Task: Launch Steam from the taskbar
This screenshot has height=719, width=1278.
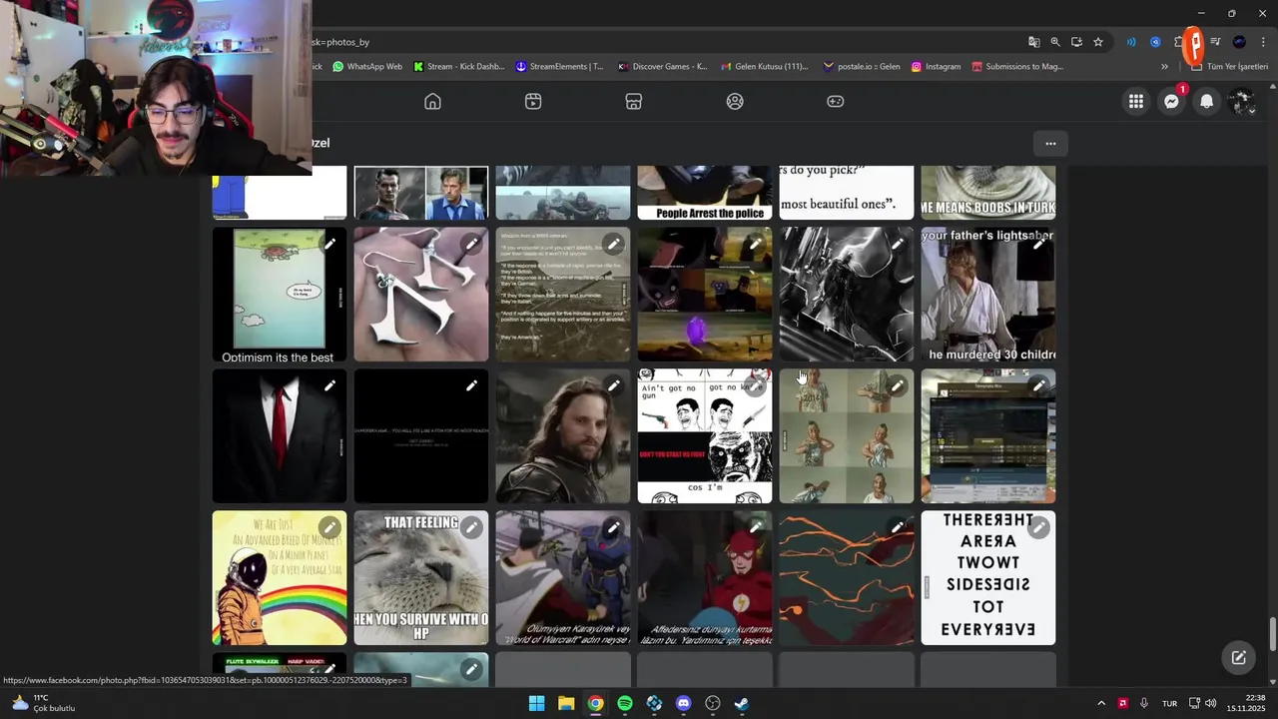Action: tap(742, 703)
